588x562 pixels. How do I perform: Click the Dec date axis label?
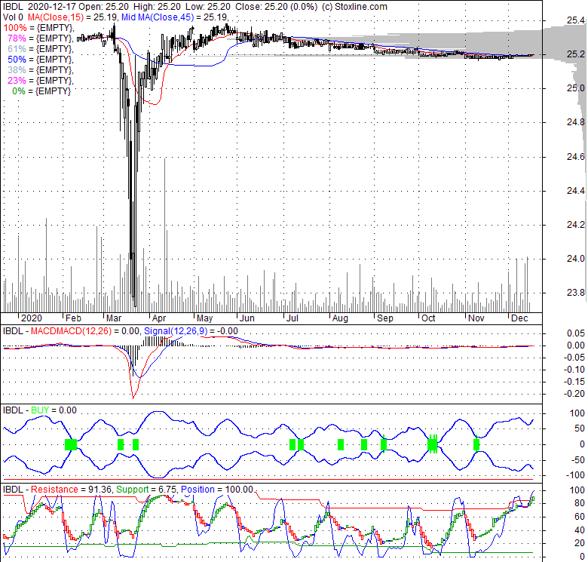click(x=519, y=318)
